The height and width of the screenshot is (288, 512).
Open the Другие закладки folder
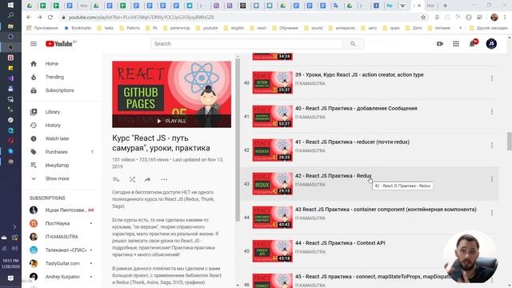(488, 28)
